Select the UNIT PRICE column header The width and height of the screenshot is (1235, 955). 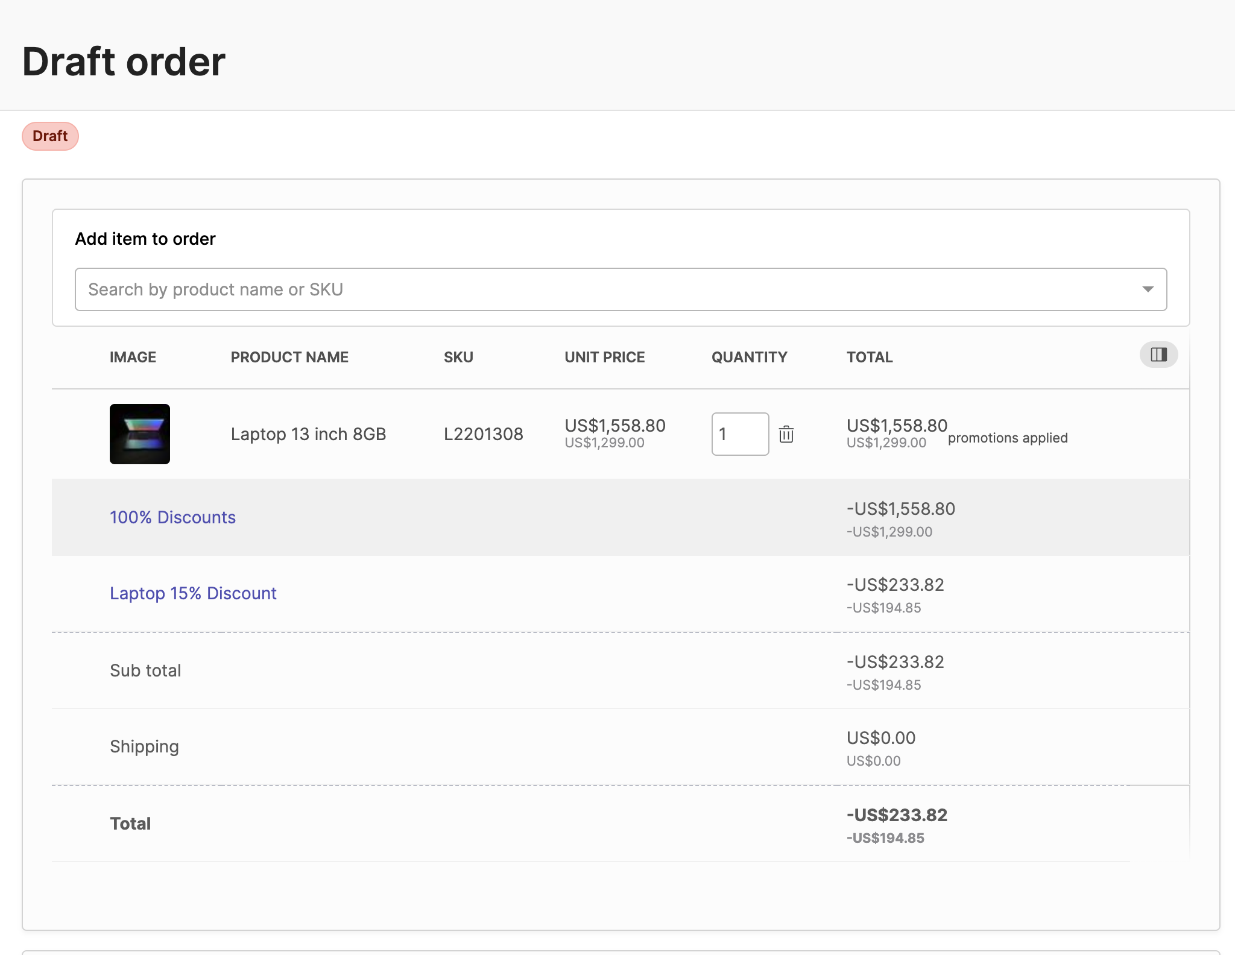pyautogui.click(x=604, y=357)
